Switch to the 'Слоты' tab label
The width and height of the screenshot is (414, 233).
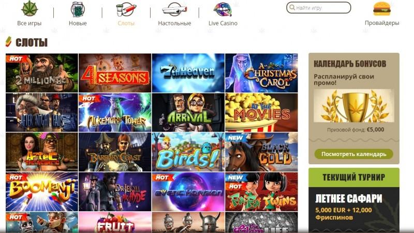126,23
